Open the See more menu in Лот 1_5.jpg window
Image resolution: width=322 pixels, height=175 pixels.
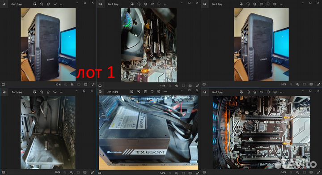[166, 4]
